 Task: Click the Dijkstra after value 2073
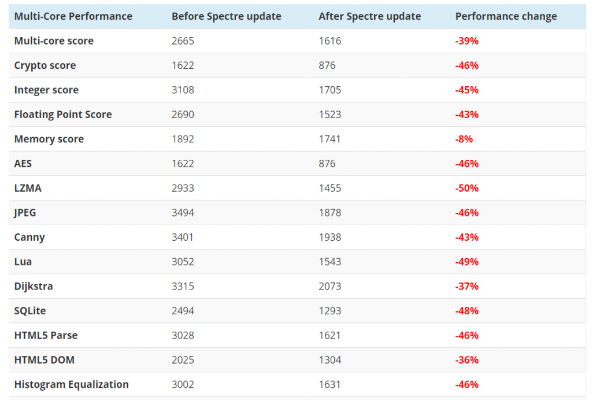330,287
